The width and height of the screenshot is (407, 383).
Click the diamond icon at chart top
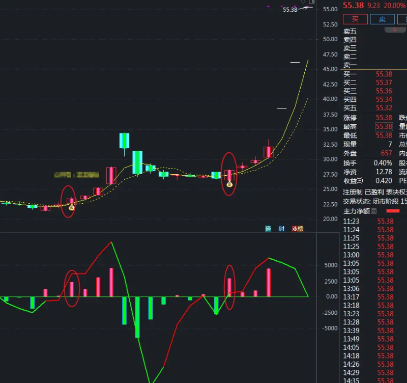pyautogui.click(x=303, y=2)
